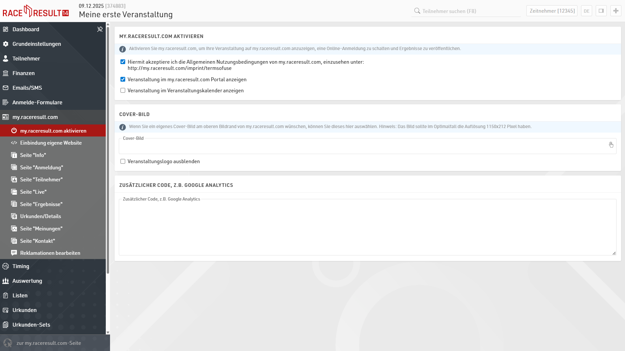Open the DE language selector
Viewport: 625px width, 351px height.
(586, 11)
